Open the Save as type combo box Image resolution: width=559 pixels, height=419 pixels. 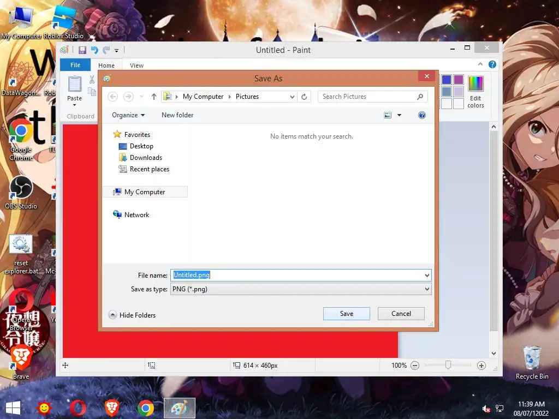pos(301,289)
